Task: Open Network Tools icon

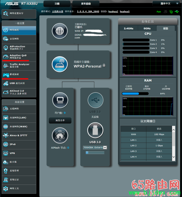Action: click(x=6, y=189)
